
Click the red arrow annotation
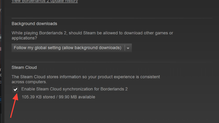[x=14, y=106]
